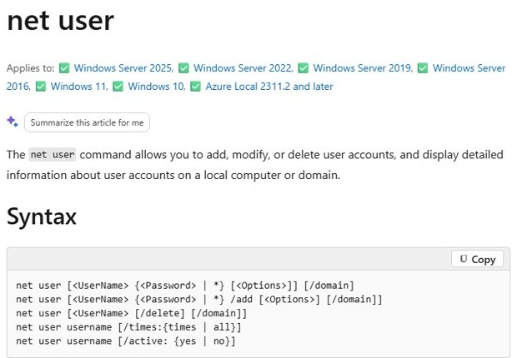
Task: Click syntax line containing '/add [<Options>]'
Action: point(198,299)
